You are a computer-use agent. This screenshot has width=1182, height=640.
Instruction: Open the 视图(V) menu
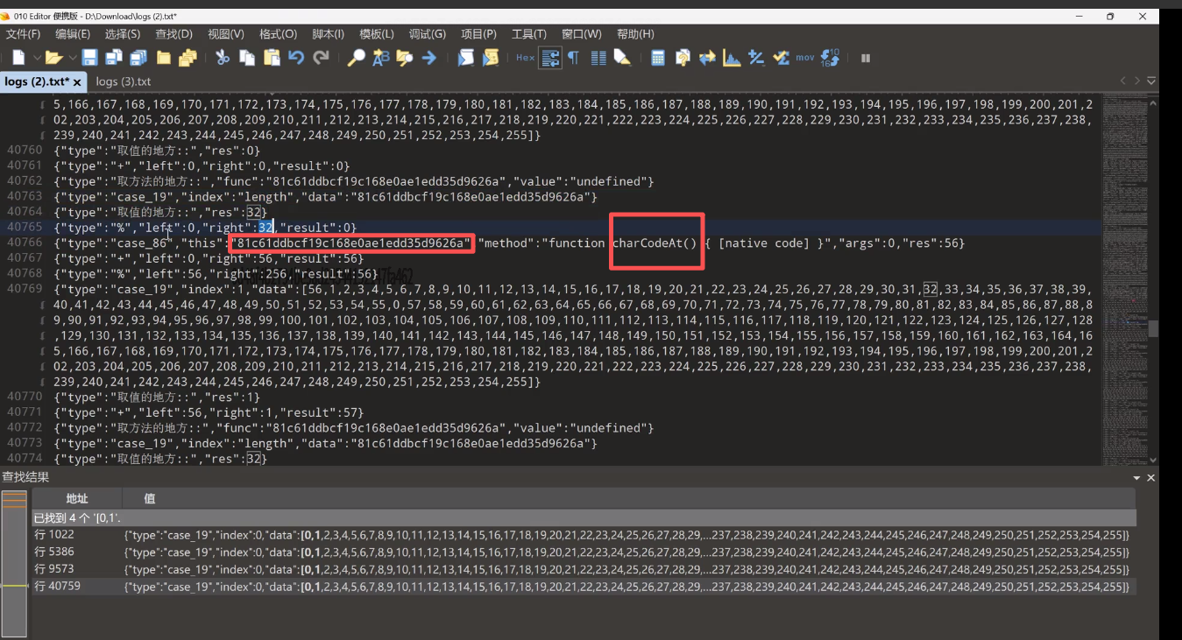(x=226, y=34)
